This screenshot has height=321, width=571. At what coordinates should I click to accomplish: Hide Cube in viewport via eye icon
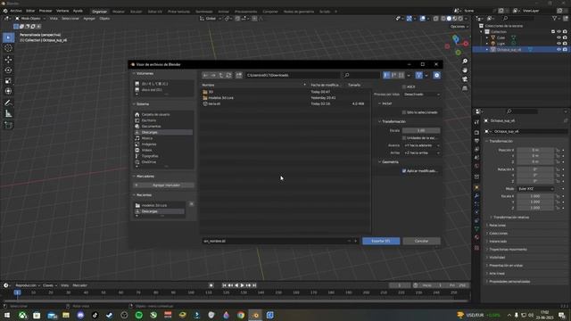pyautogui.click(x=559, y=37)
